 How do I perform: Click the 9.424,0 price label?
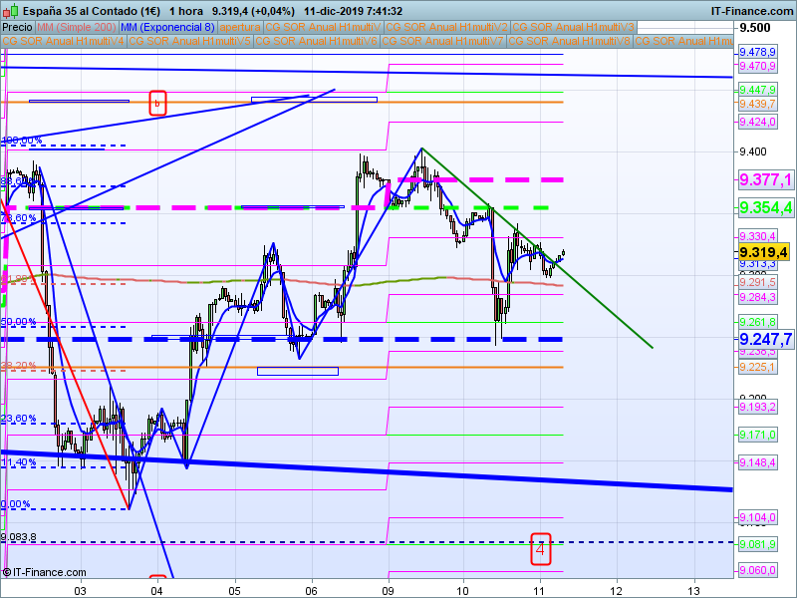coord(757,122)
